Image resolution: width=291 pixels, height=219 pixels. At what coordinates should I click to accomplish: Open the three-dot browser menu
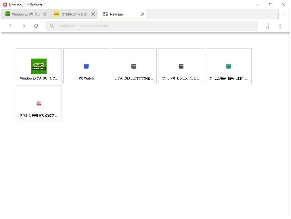(x=280, y=26)
